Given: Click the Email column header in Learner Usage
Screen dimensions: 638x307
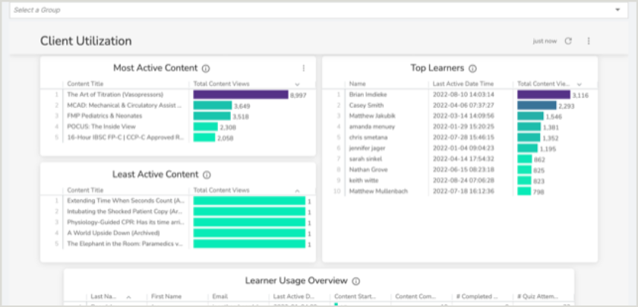Looking at the screenshot, I should click(220, 296).
